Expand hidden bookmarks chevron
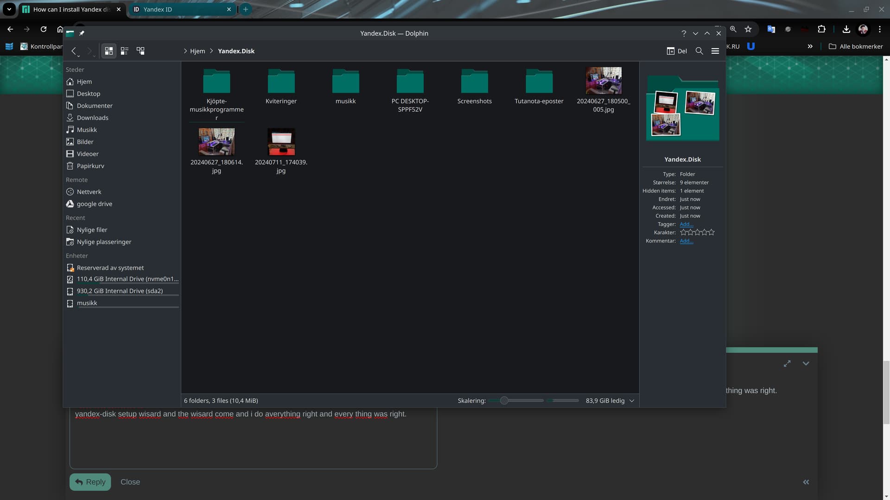The width and height of the screenshot is (890, 500). click(x=810, y=46)
